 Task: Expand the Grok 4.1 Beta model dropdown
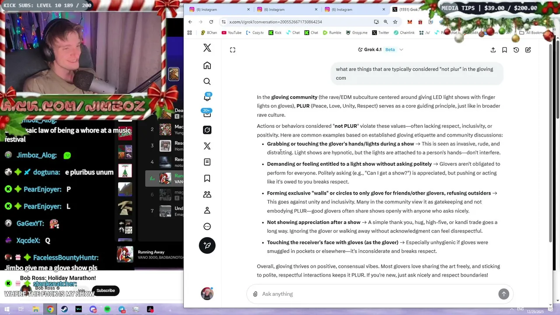pos(380,49)
